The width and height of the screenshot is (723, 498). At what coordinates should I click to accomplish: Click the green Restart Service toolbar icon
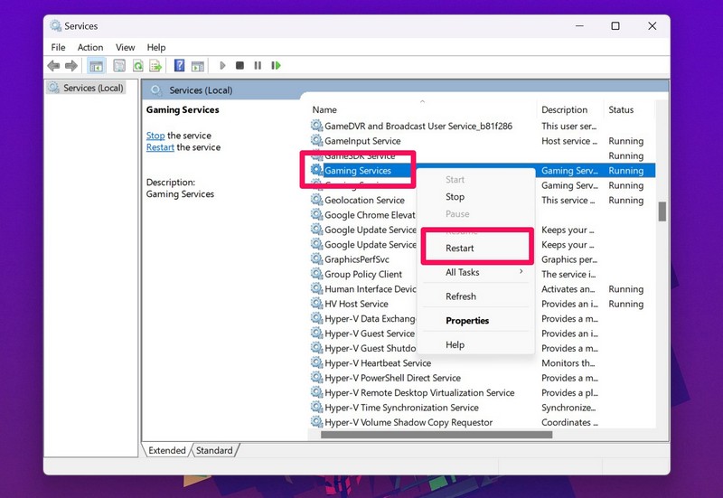(x=276, y=65)
